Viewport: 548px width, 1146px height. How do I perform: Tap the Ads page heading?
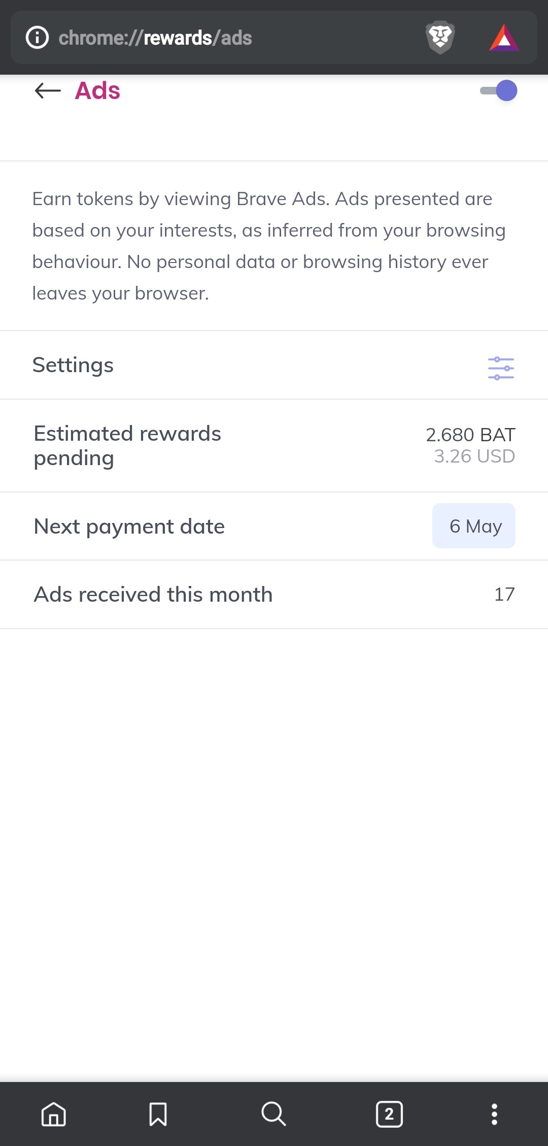coord(97,91)
